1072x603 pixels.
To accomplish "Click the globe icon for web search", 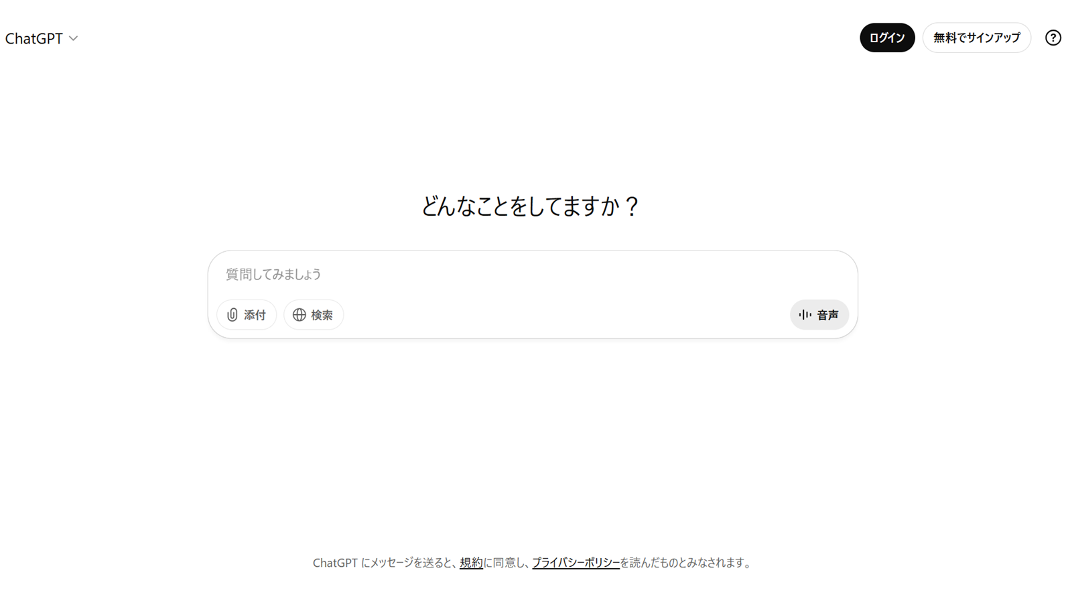I will coord(299,315).
